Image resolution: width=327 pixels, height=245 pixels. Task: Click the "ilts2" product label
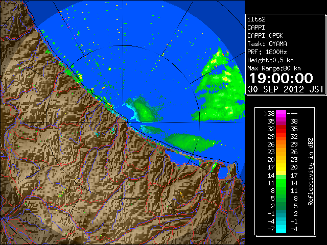pos(256,19)
